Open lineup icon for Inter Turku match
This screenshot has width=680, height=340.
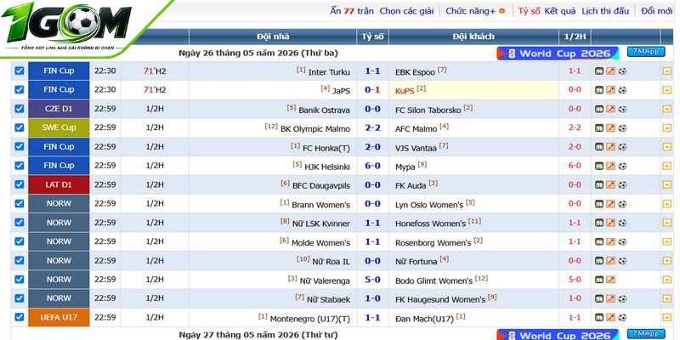[x=599, y=71]
